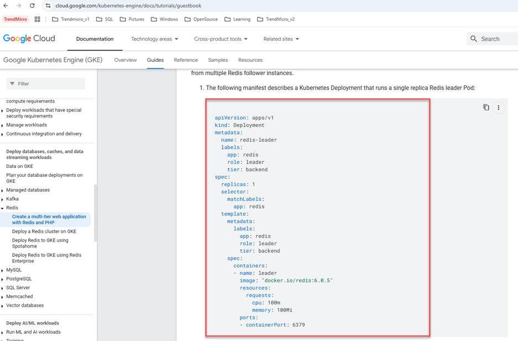Expand the MySQL section
The width and height of the screenshot is (518, 341).
[14, 270]
